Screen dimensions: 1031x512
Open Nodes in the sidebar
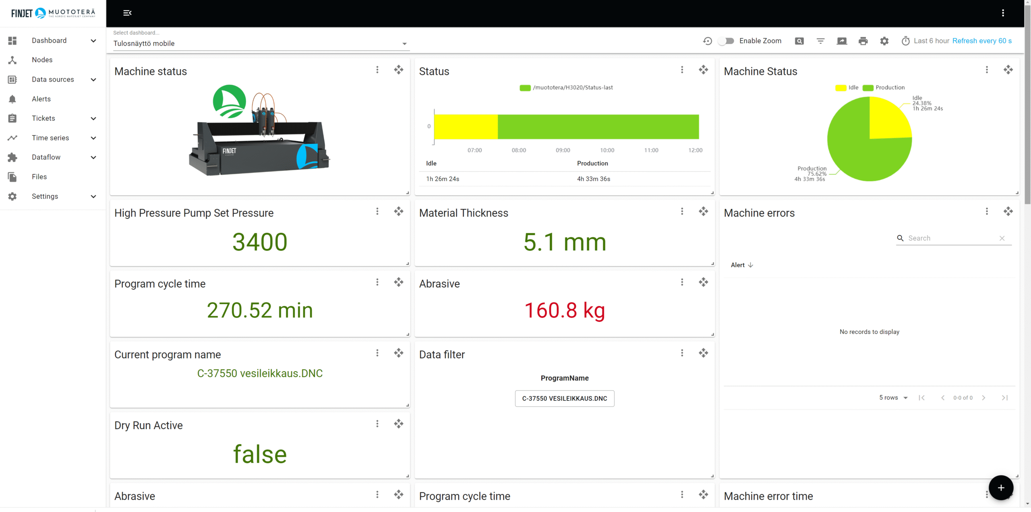point(42,60)
